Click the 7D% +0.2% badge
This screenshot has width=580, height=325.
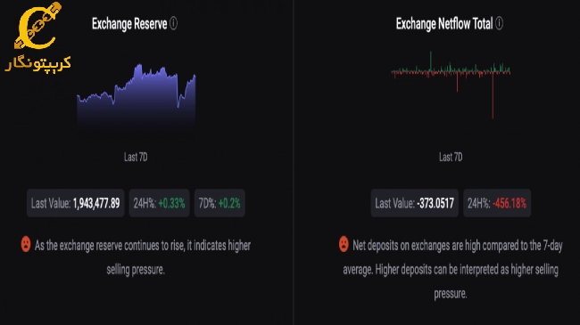[x=220, y=203]
